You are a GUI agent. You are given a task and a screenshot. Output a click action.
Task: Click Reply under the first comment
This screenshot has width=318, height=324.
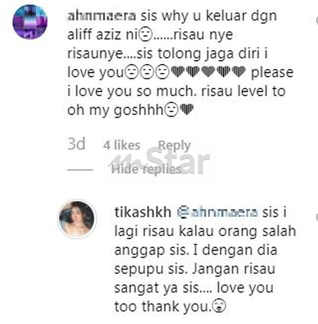[x=174, y=145]
